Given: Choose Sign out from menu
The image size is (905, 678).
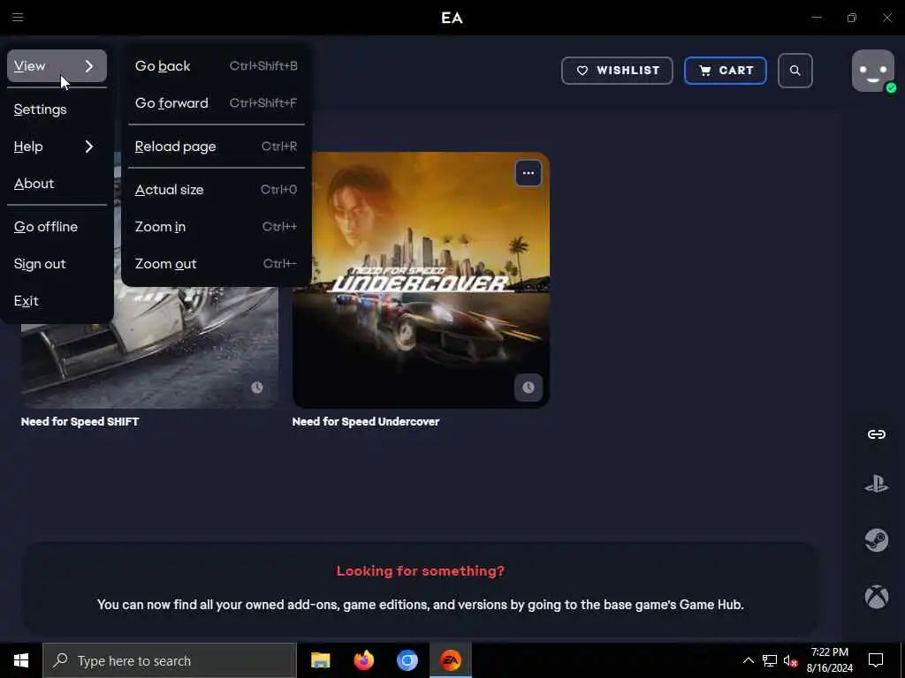Looking at the screenshot, I should point(57,263).
